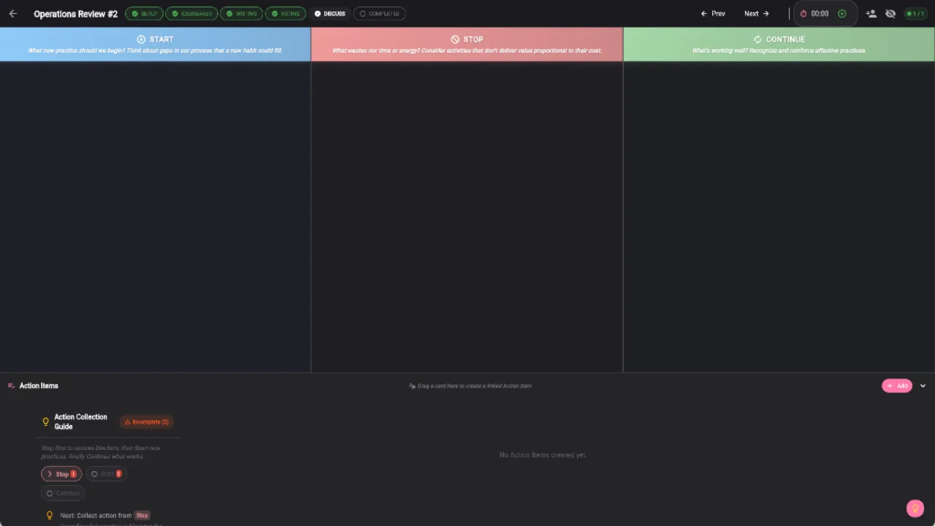Click the back arrow to exit the retro board

pyautogui.click(x=12, y=13)
